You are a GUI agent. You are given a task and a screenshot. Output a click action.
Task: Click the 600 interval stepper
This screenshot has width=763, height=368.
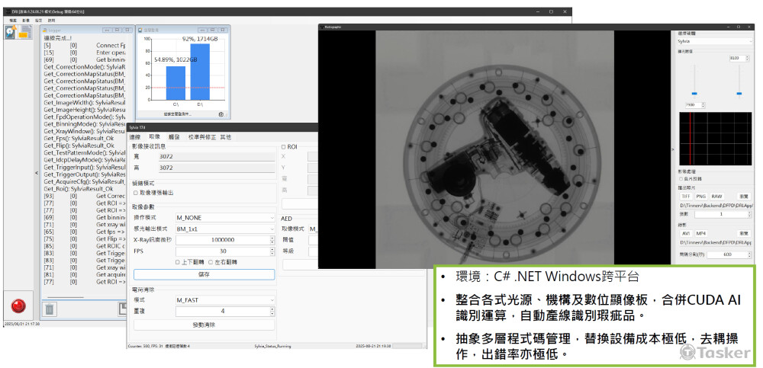pyautogui.click(x=748, y=254)
